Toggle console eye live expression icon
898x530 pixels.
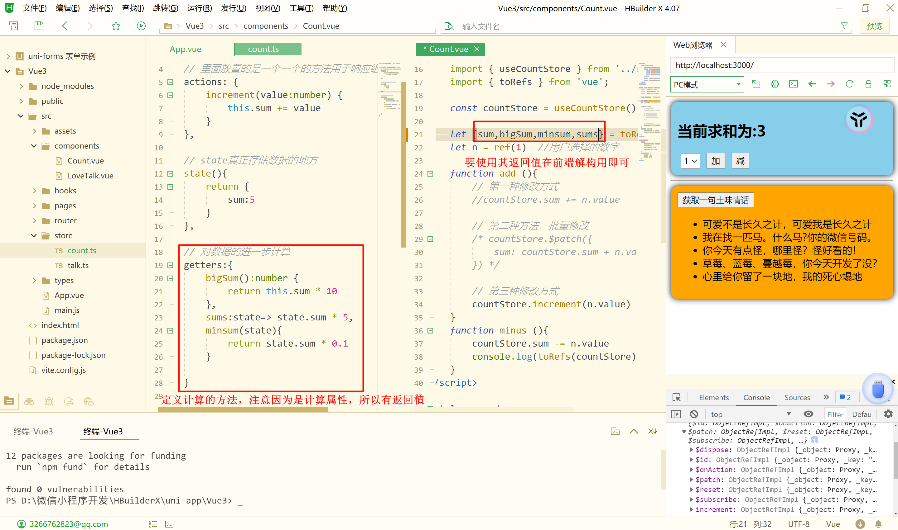pyautogui.click(x=808, y=414)
